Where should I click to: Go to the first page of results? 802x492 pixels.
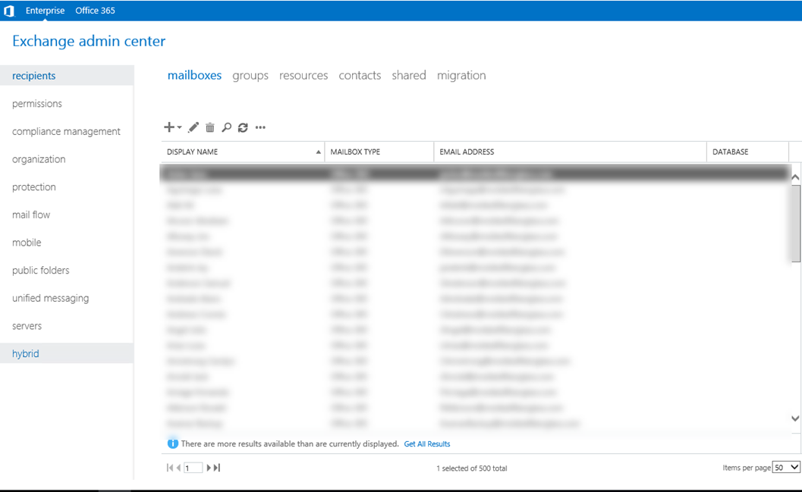tap(170, 468)
